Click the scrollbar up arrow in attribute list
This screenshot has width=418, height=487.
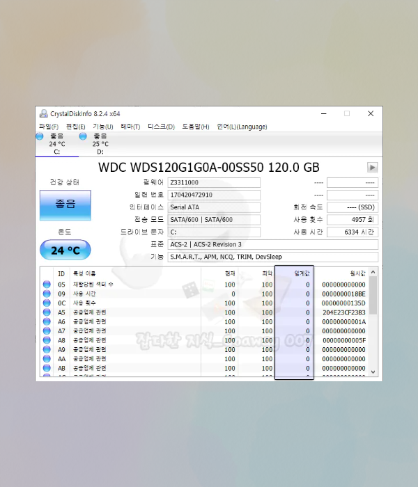tap(373, 272)
